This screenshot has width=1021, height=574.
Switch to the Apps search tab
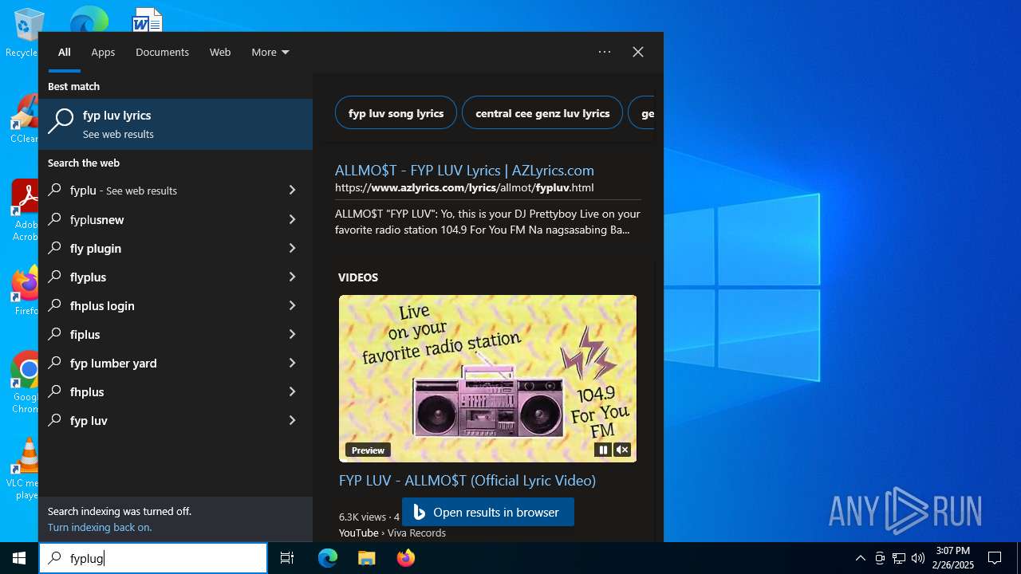pyautogui.click(x=103, y=52)
